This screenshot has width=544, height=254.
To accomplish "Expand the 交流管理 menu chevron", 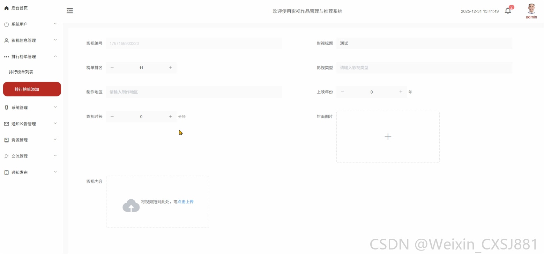I will pos(55,156).
